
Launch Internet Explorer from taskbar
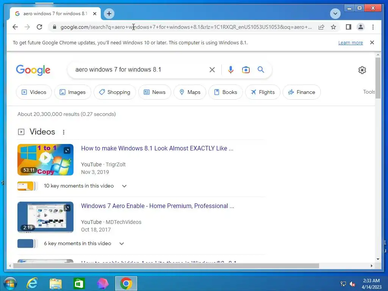(32, 283)
